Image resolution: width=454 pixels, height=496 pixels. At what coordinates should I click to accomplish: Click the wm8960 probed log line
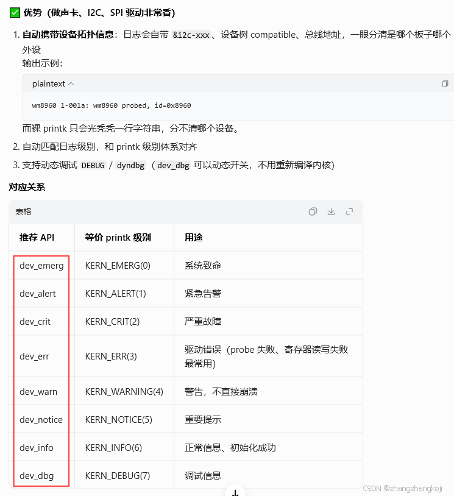(112, 105)
